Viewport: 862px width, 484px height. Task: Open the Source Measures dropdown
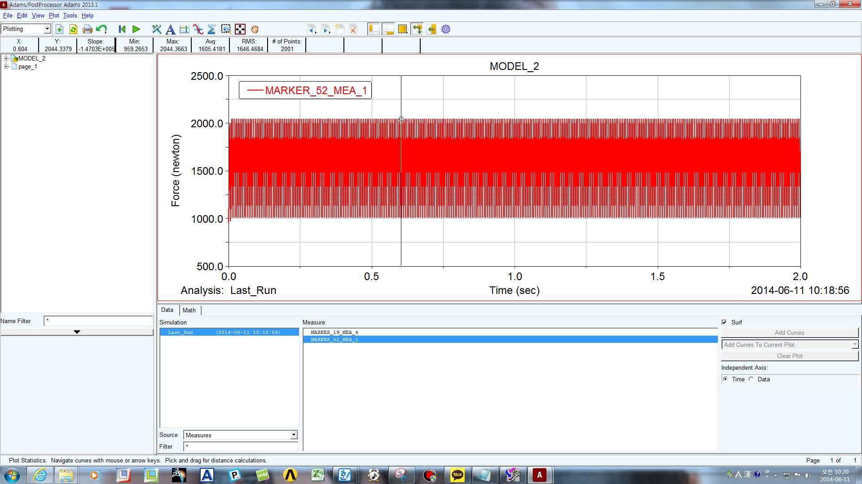pyautogui.click(x=240, y=435)
